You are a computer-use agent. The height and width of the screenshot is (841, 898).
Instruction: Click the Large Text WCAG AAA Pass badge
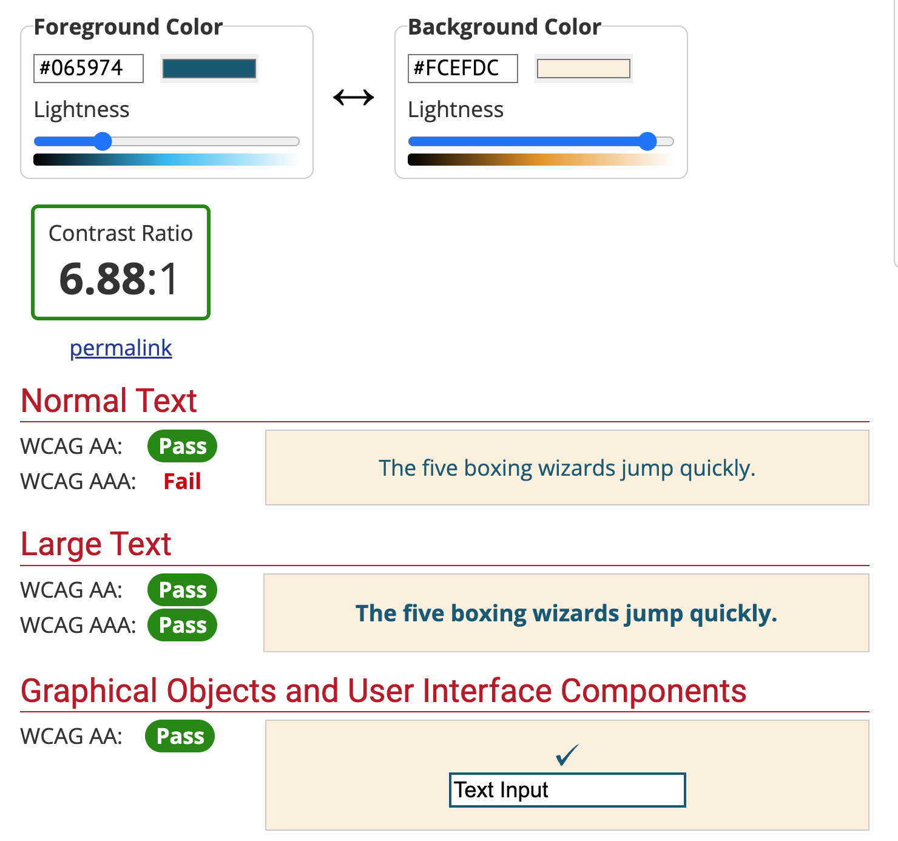[x=182, y=625]
